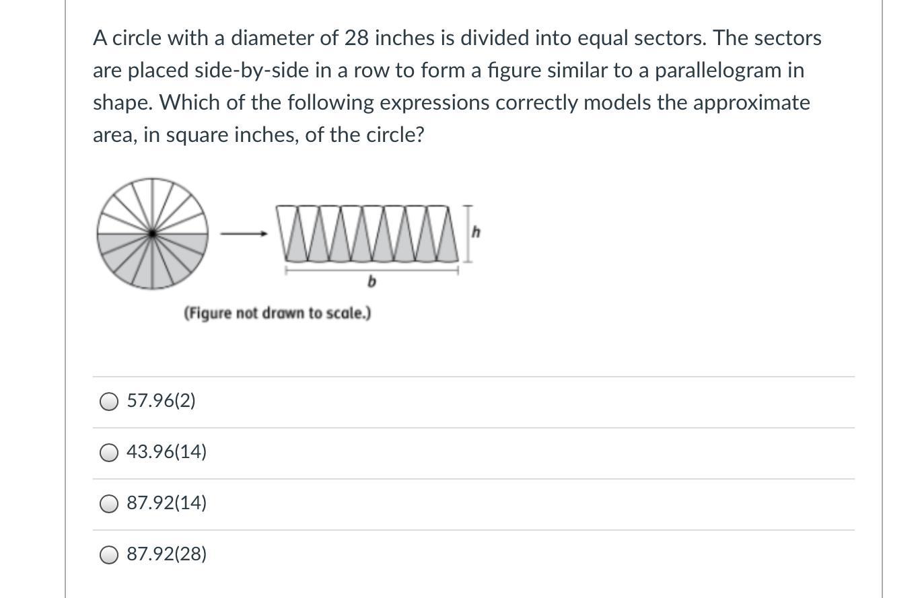Click the 43.96(14) answer label text

pyautogui.click(x=166, y=452)
